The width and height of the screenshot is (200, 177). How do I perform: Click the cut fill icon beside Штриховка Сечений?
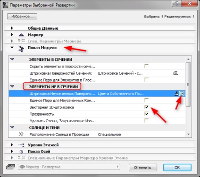point(175,73)
